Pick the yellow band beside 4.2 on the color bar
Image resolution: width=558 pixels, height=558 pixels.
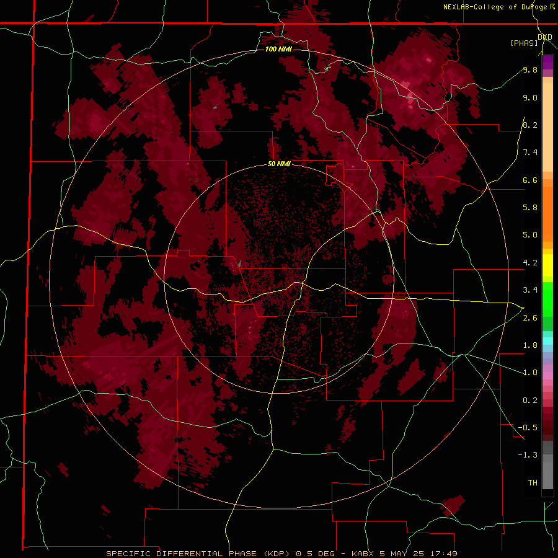547,265
